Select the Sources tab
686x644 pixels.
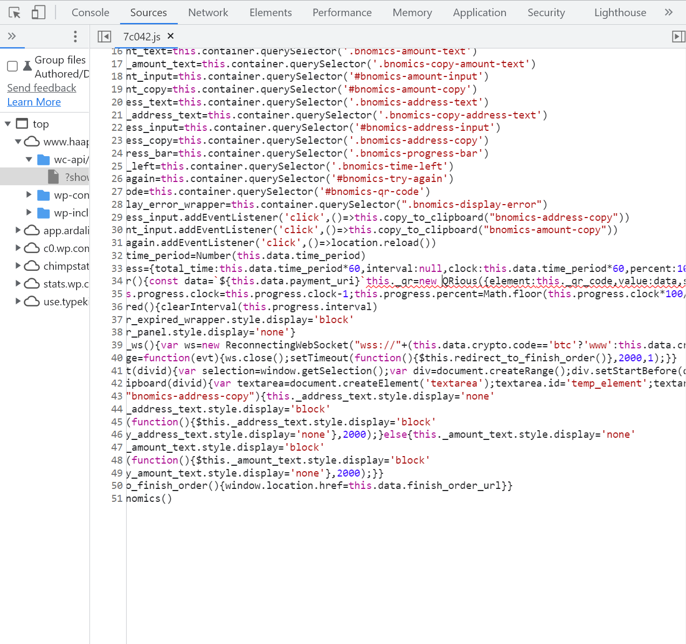149,12
